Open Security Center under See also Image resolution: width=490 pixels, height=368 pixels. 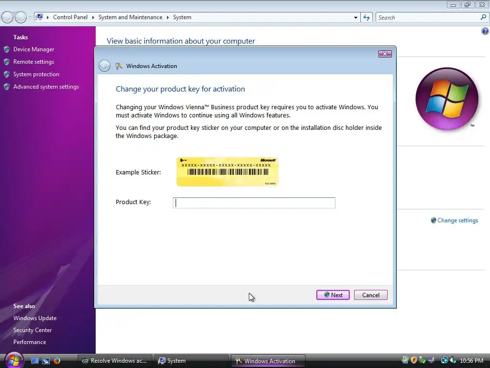click(33, 330)
